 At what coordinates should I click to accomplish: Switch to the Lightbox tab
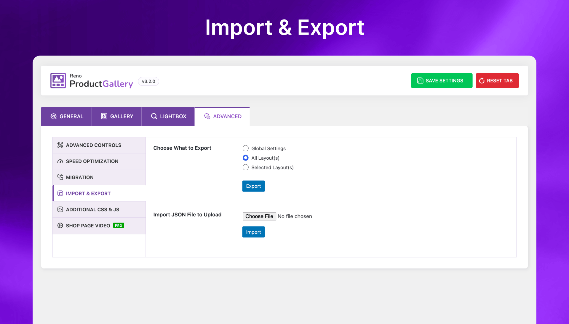[168, 116]
